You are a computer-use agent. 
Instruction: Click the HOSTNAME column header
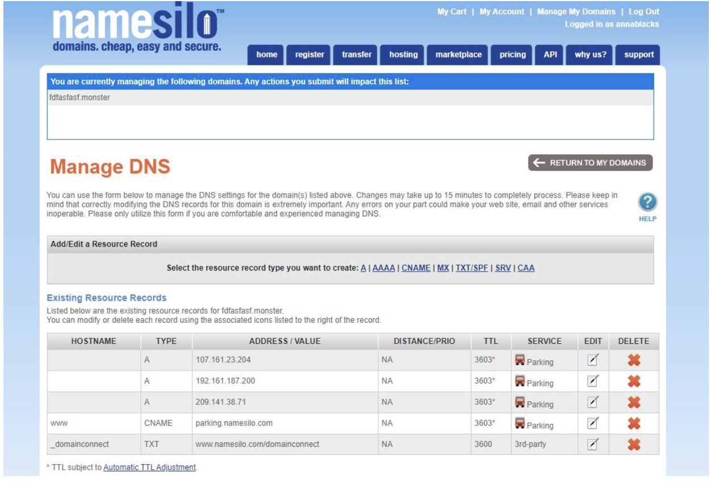[x=94, y=341]
